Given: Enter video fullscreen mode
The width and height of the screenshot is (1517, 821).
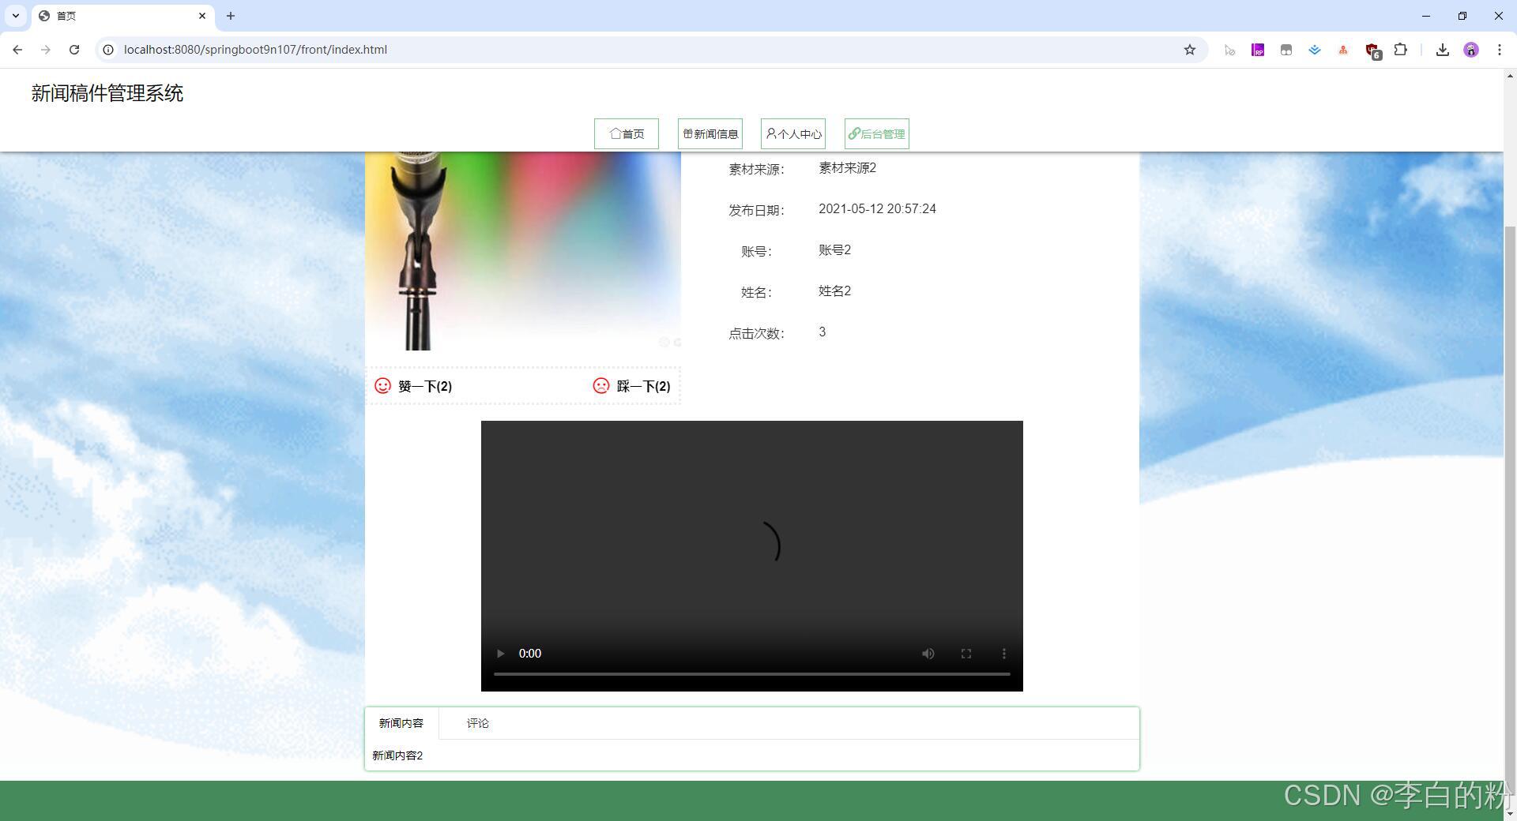Looking at the screenshot, I should click(966, 654).
